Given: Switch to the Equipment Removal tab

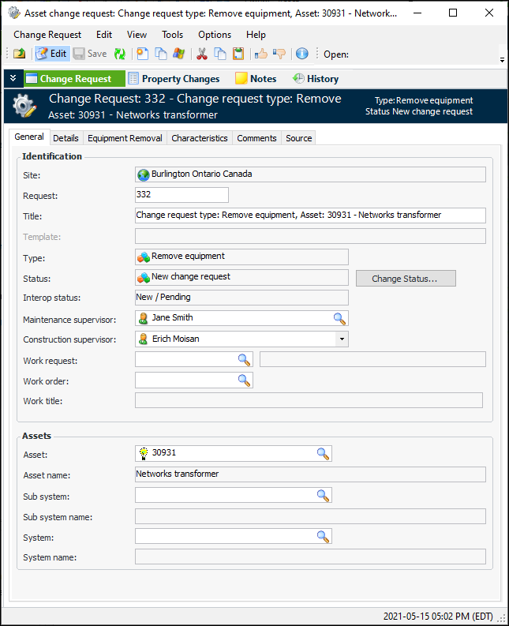Looking at the screenshot, I should [125, 138].
